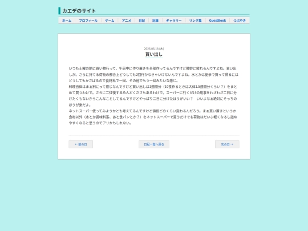Return to diary list via 日記一覧へ戻る
Image resolution: width=308 pixels, height=231 pixels.
tap(154, 144)
